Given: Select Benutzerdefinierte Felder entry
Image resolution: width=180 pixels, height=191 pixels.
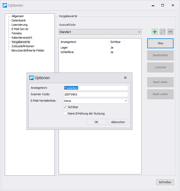Looking at the screenshot, I should pos(28,50).
